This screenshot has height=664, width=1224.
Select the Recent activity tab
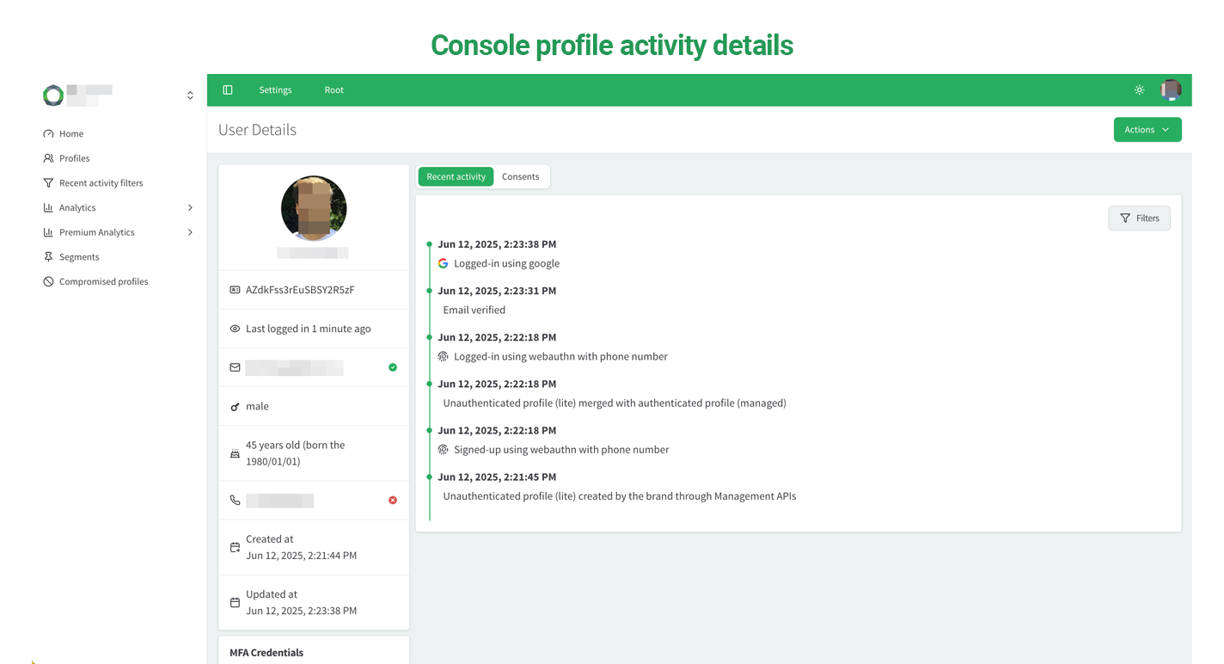[456, 177]
